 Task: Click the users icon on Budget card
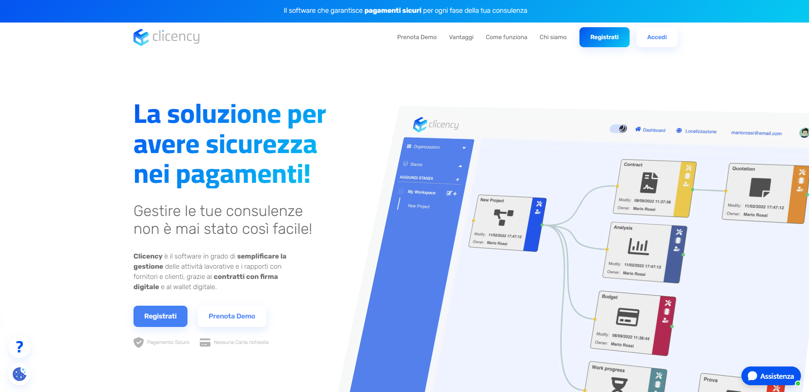tap(665, 320)
